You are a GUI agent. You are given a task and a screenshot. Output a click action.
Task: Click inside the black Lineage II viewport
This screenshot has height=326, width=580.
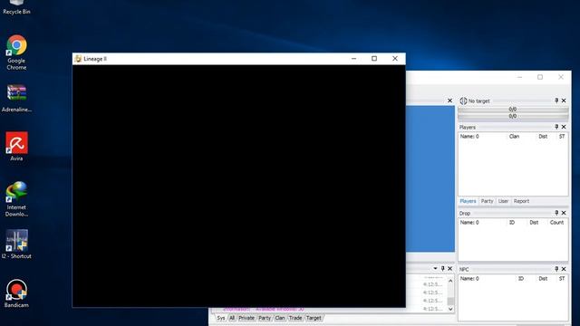point(239,186)
